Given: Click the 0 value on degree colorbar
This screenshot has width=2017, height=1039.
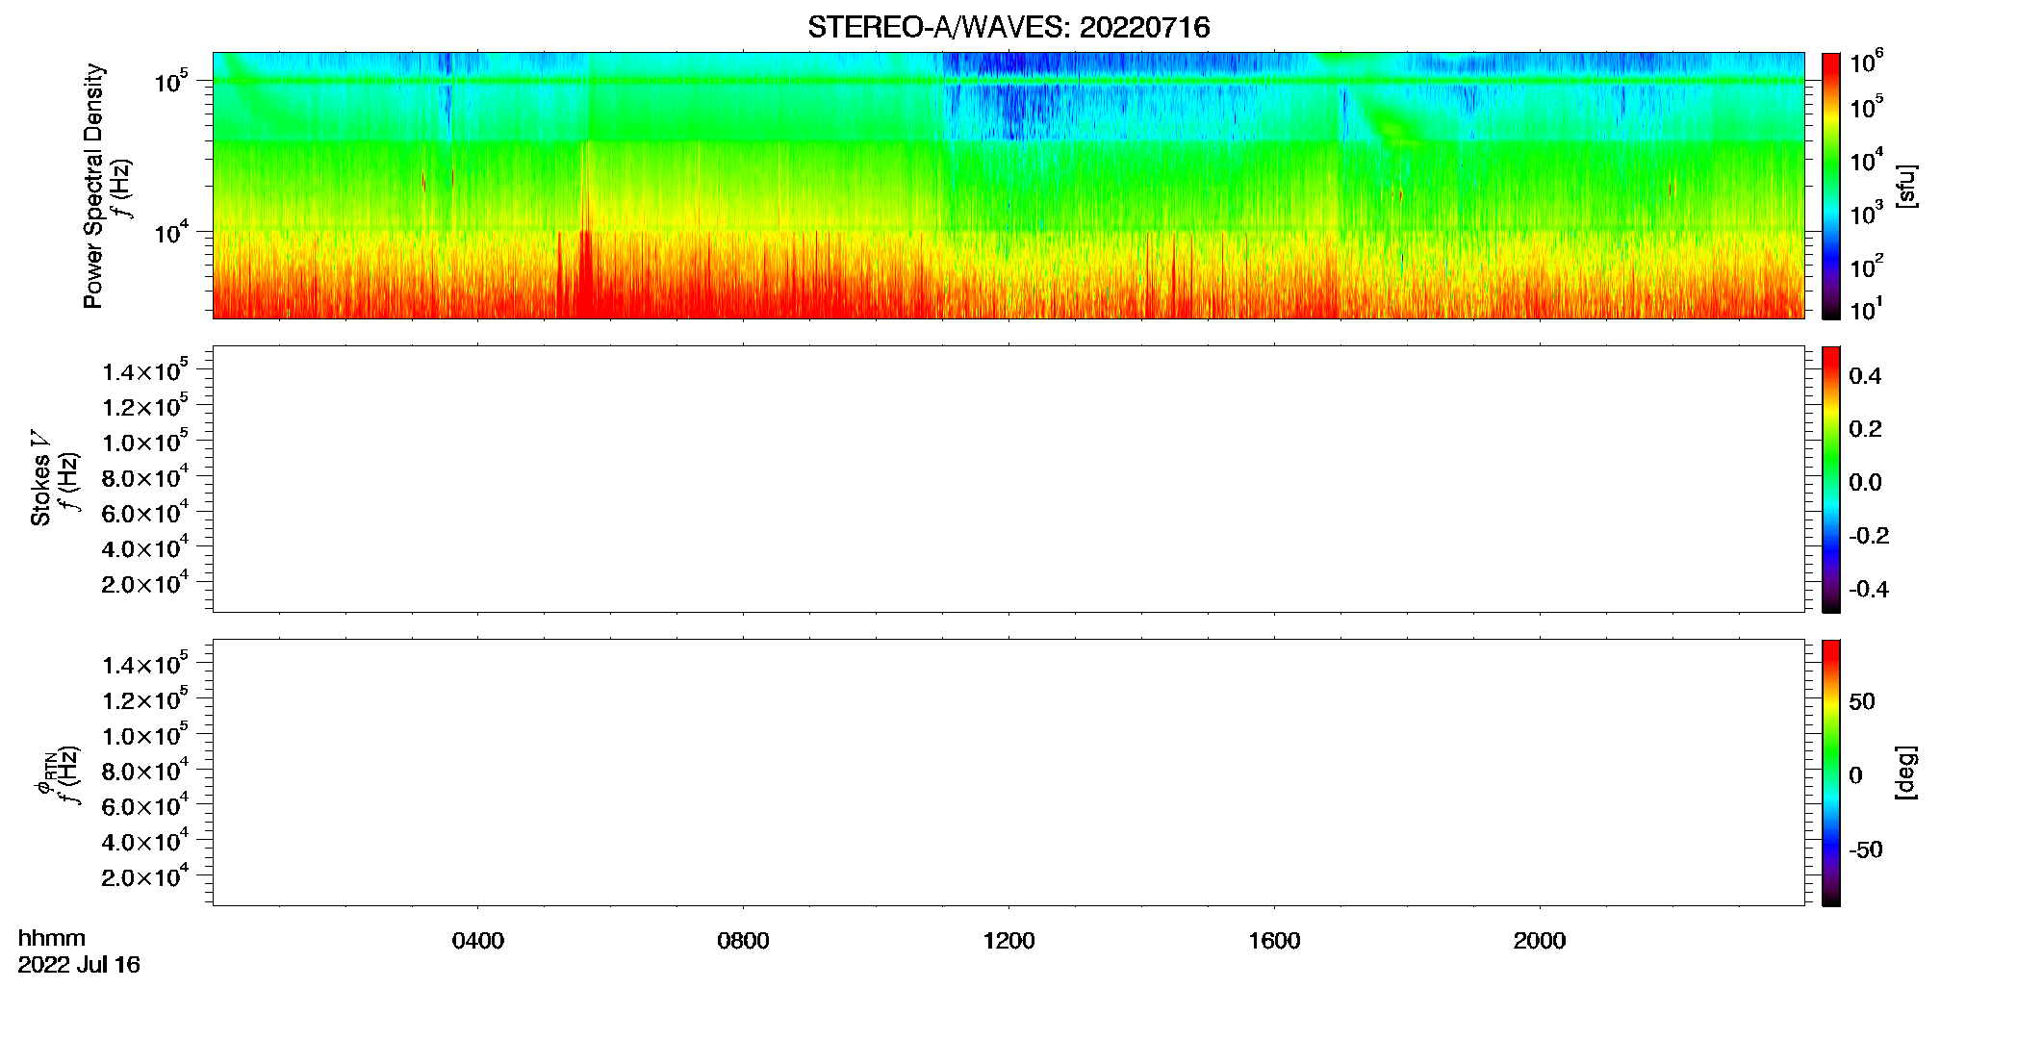Looking at the screenshot, I should point(1855,775).
